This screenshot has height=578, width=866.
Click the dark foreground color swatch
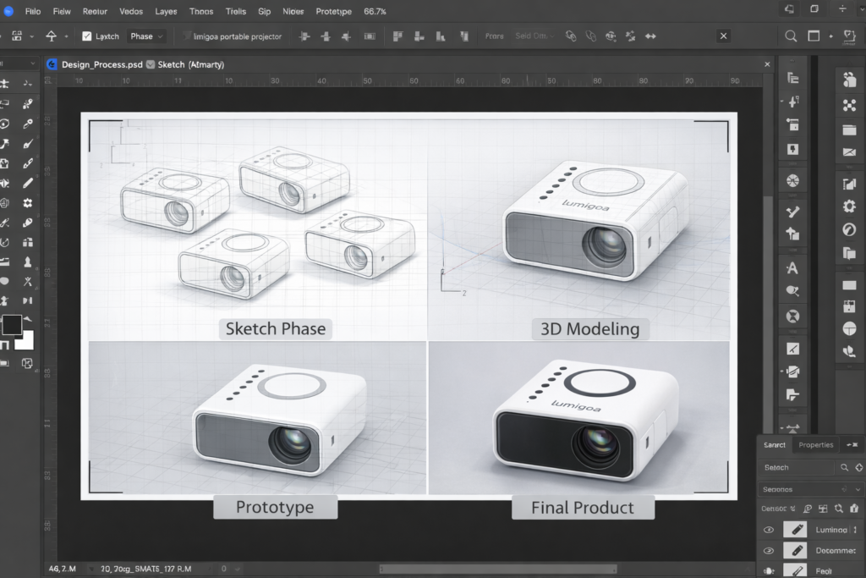(12, 325)
